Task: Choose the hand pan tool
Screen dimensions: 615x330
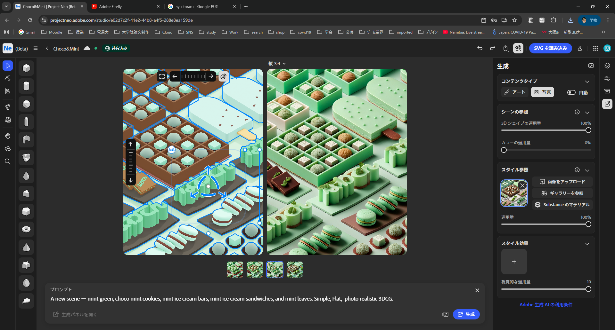Action: (8, 136)
